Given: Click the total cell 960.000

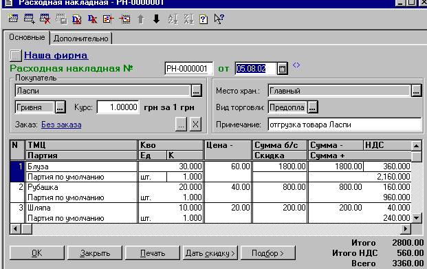Looking at the screenshot, I should click(360, 197).
